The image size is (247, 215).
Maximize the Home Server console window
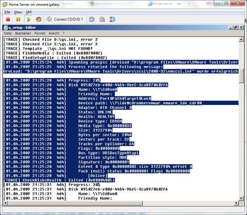point(226,4)
